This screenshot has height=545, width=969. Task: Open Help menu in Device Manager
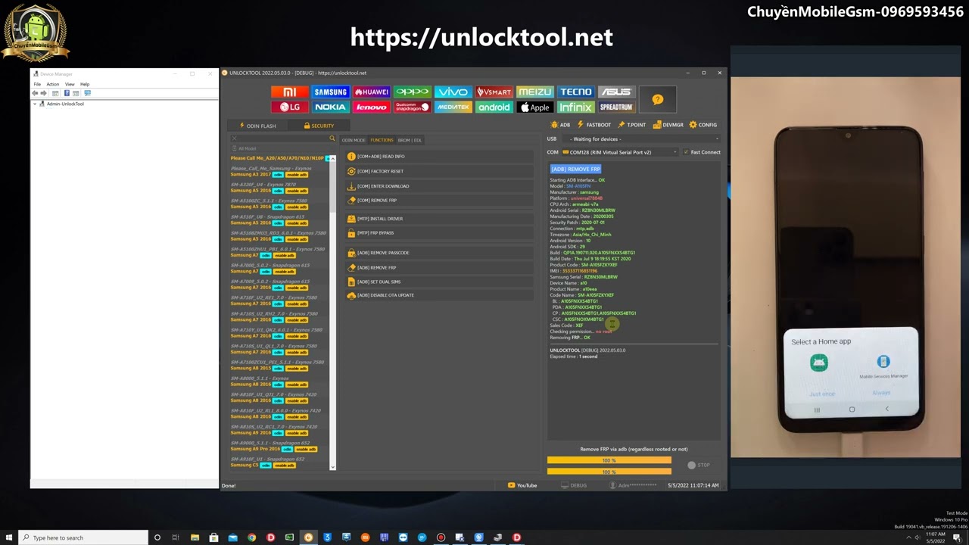click(x=85, y=84)
